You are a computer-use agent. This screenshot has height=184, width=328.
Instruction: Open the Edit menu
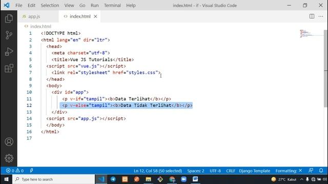tap(31, 6)
